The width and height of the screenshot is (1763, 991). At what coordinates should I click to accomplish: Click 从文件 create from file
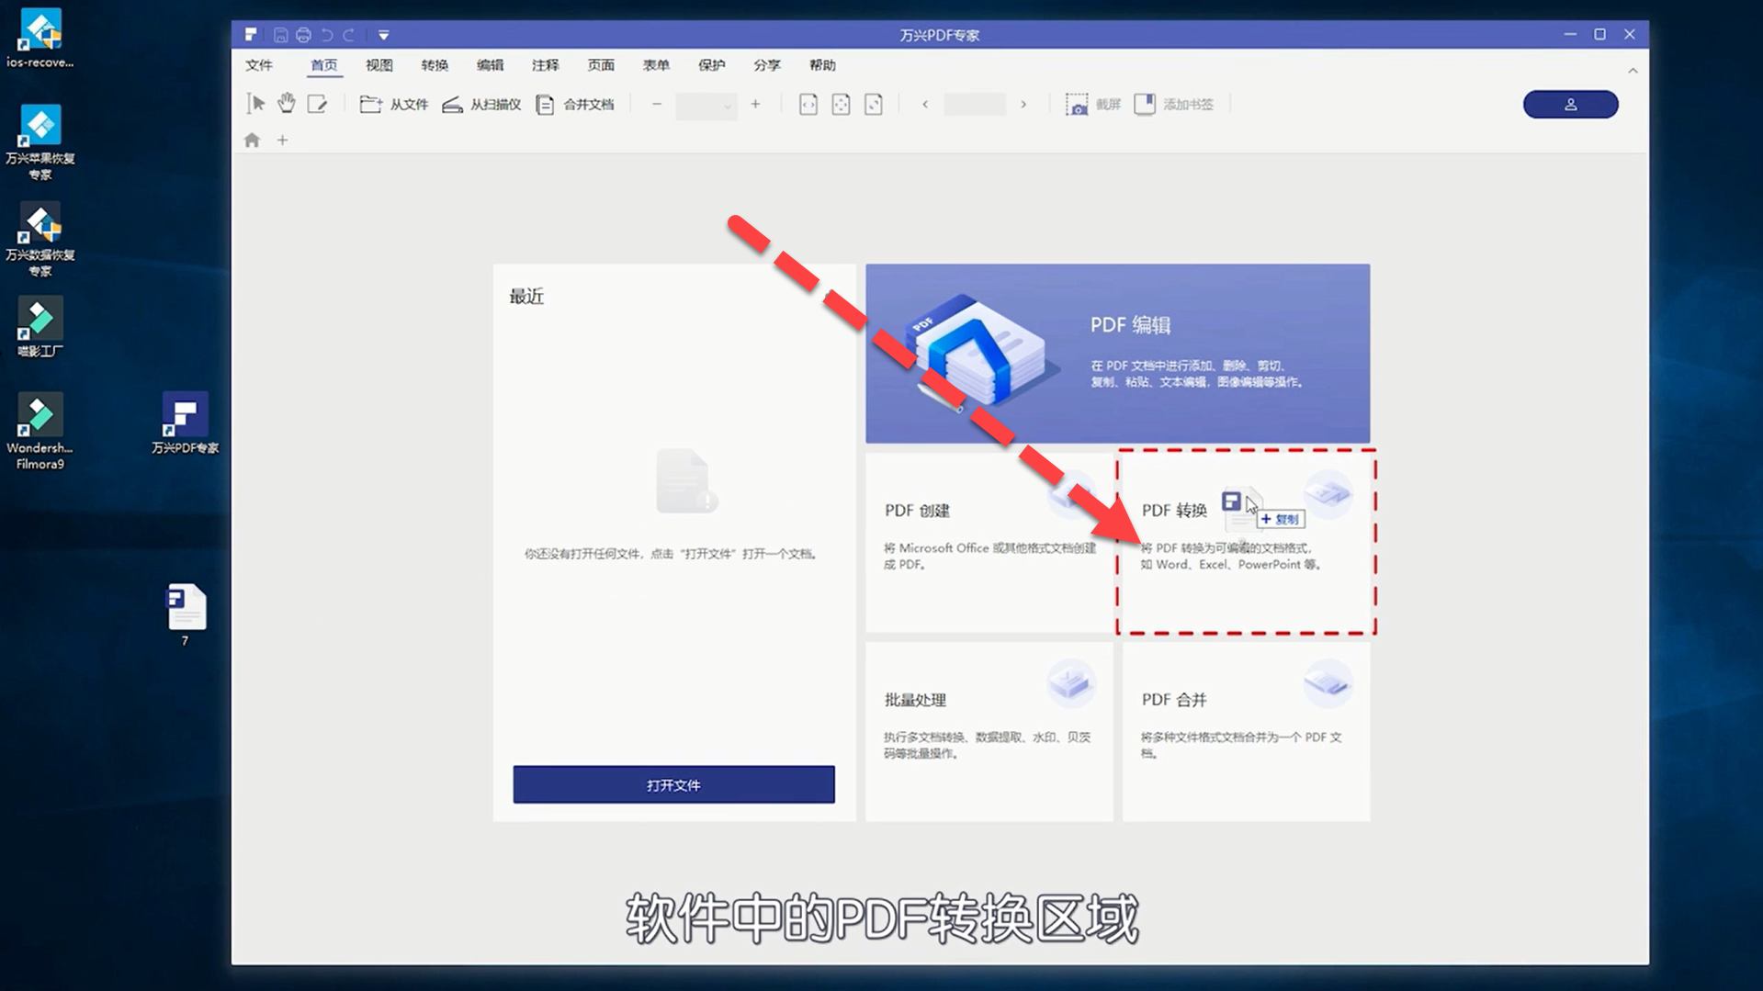(394, 105)
